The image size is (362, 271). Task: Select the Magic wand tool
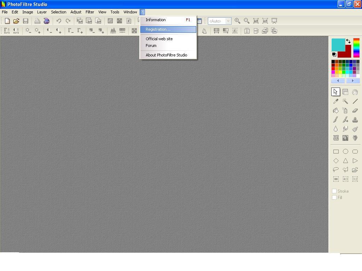coord(345,101)
